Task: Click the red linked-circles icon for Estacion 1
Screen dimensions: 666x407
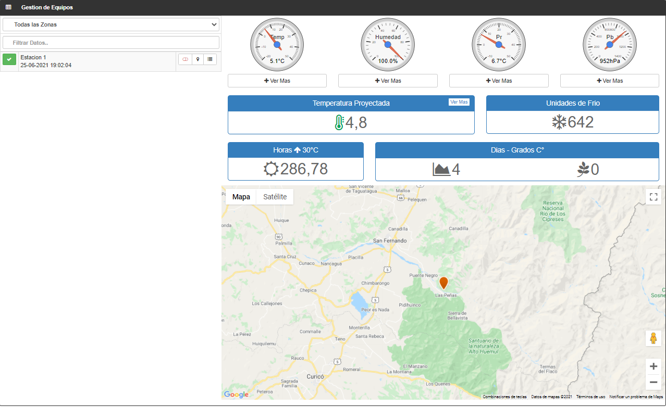Action: (x=185, y=59)
